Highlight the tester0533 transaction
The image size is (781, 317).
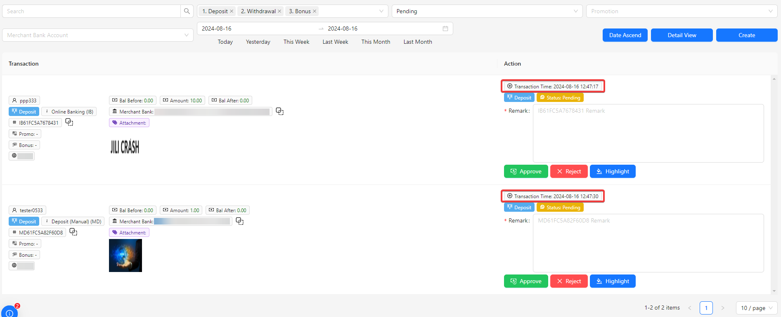613,281
